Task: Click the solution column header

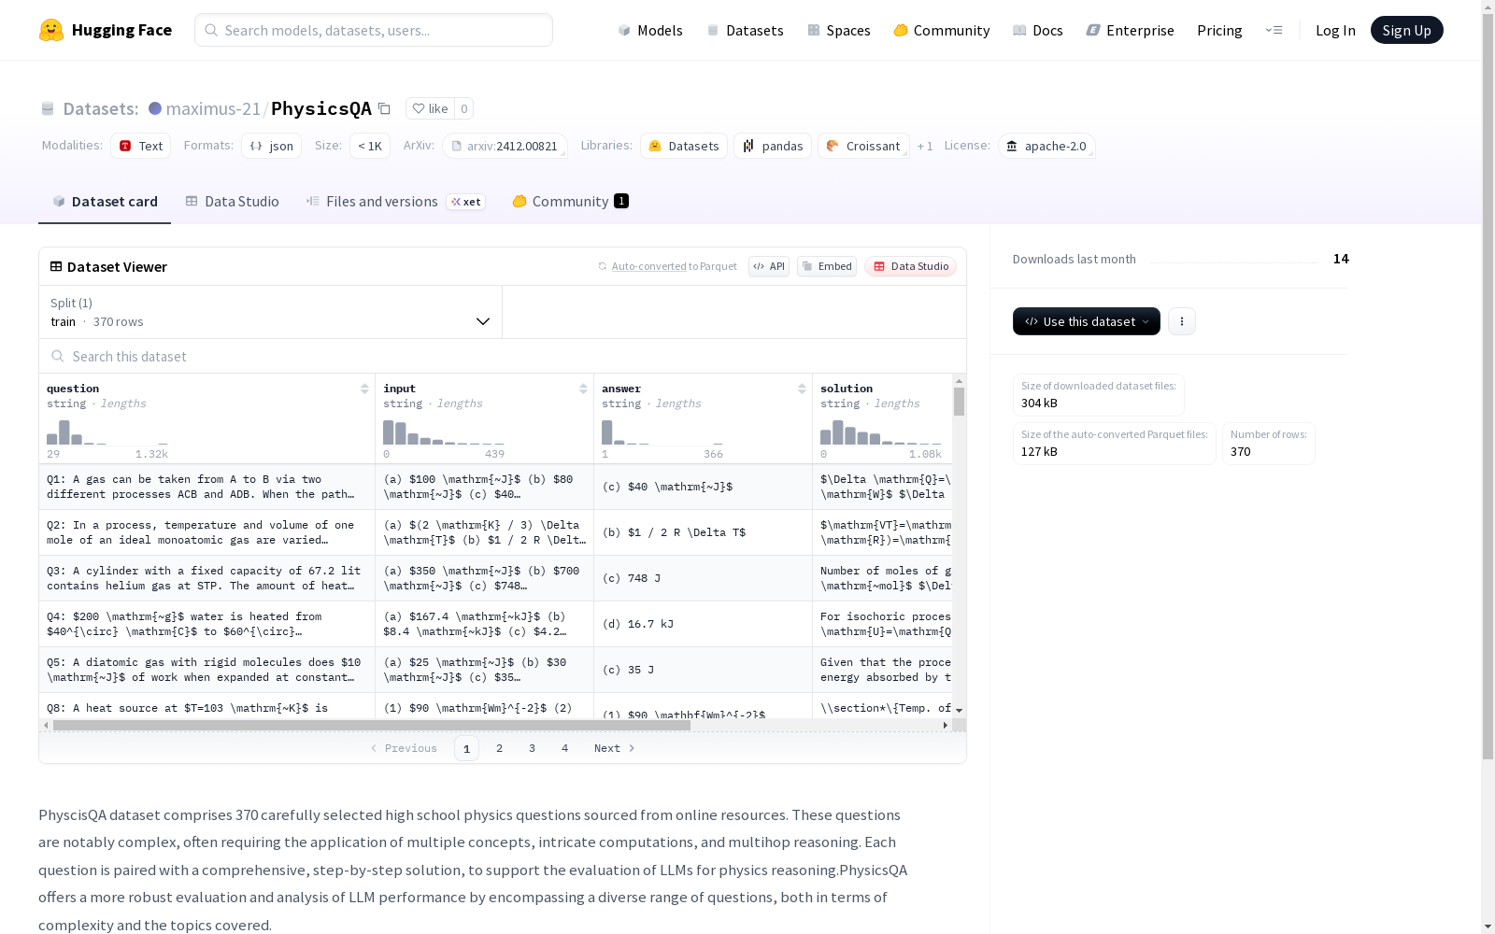Action: [882, 418]
